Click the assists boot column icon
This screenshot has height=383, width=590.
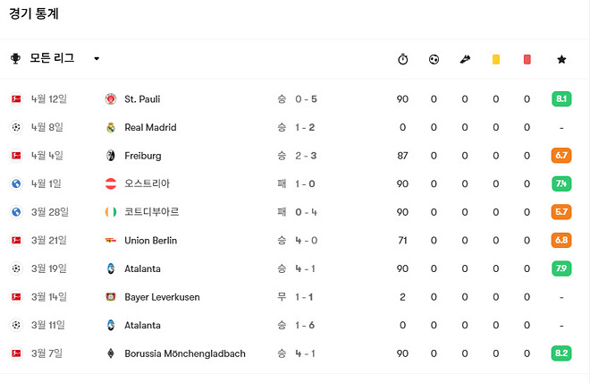click(465, 60)
